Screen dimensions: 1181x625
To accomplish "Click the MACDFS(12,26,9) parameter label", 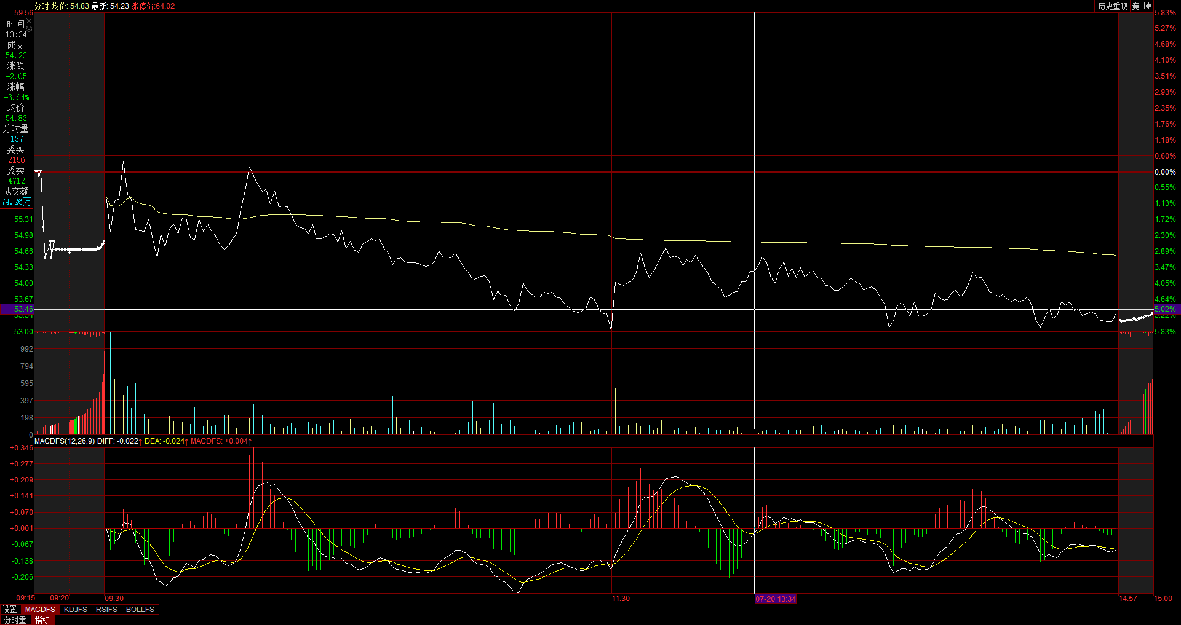I will coord(65,441).
